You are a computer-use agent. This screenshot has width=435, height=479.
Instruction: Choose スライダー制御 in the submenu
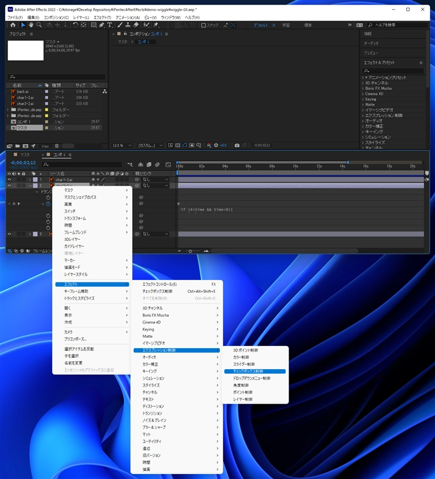[x=255, y=365]
